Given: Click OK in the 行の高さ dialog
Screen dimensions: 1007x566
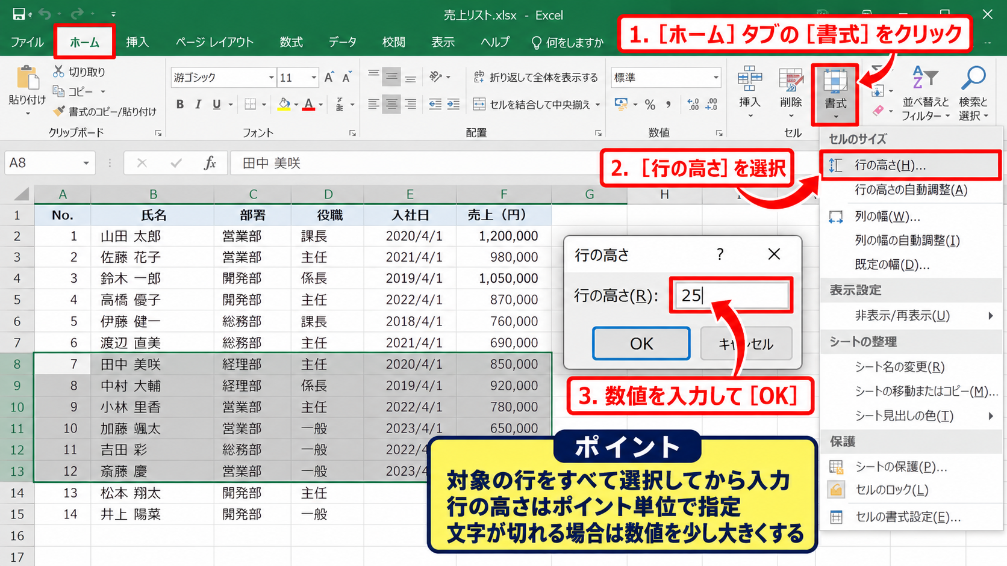Looking at the screenshot, I should (x=641, y=343).
